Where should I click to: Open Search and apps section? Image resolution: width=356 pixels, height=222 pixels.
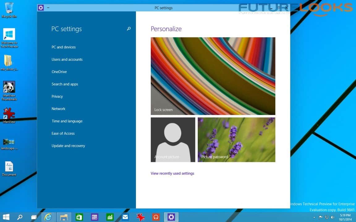pyautogui.click(x=65, y=84)
